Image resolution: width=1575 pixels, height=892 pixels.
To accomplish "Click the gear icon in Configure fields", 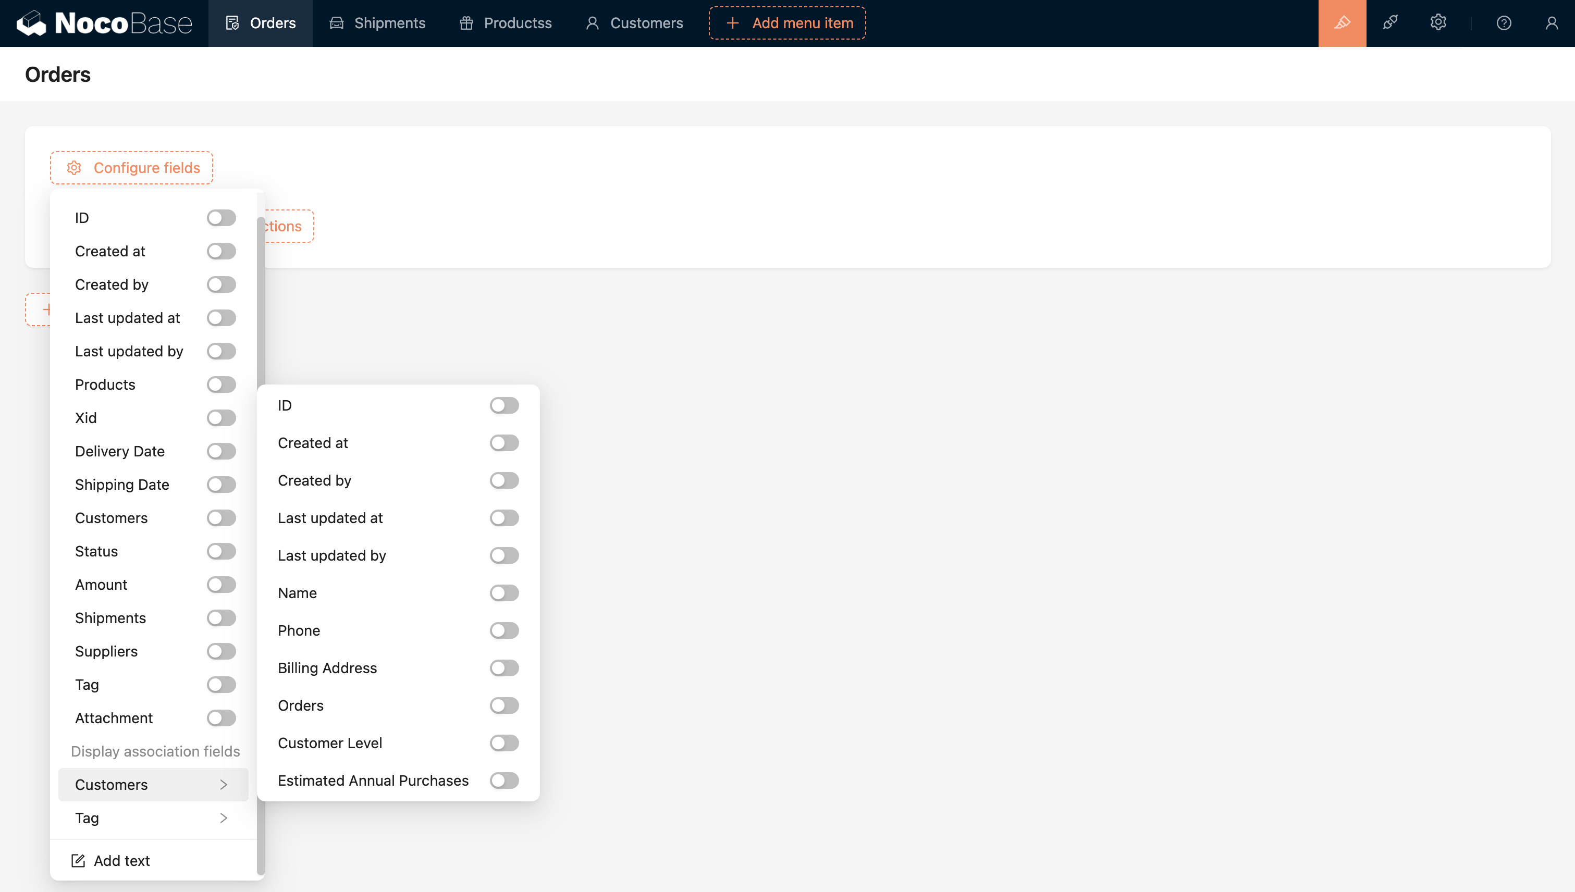I will [74, 168].
